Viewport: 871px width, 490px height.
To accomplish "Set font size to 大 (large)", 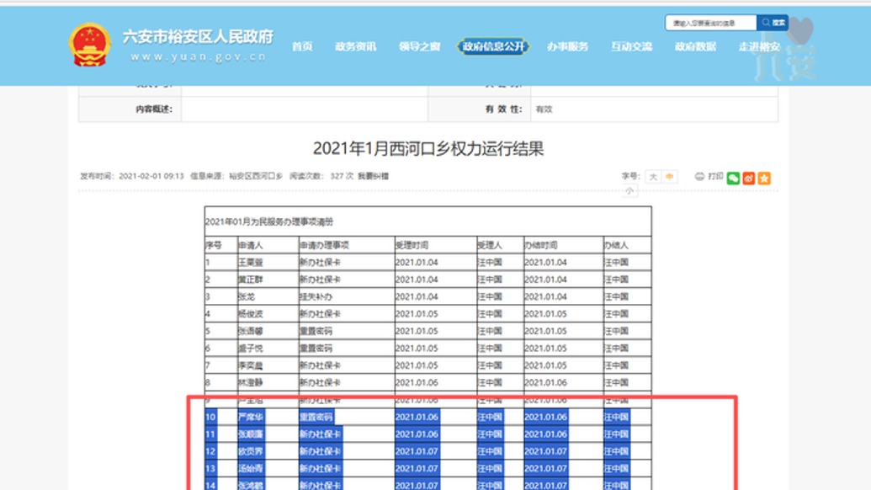I will [653, 177].
